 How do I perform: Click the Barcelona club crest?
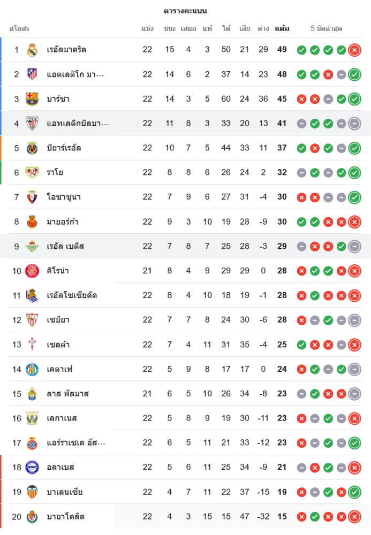point(32,99)
